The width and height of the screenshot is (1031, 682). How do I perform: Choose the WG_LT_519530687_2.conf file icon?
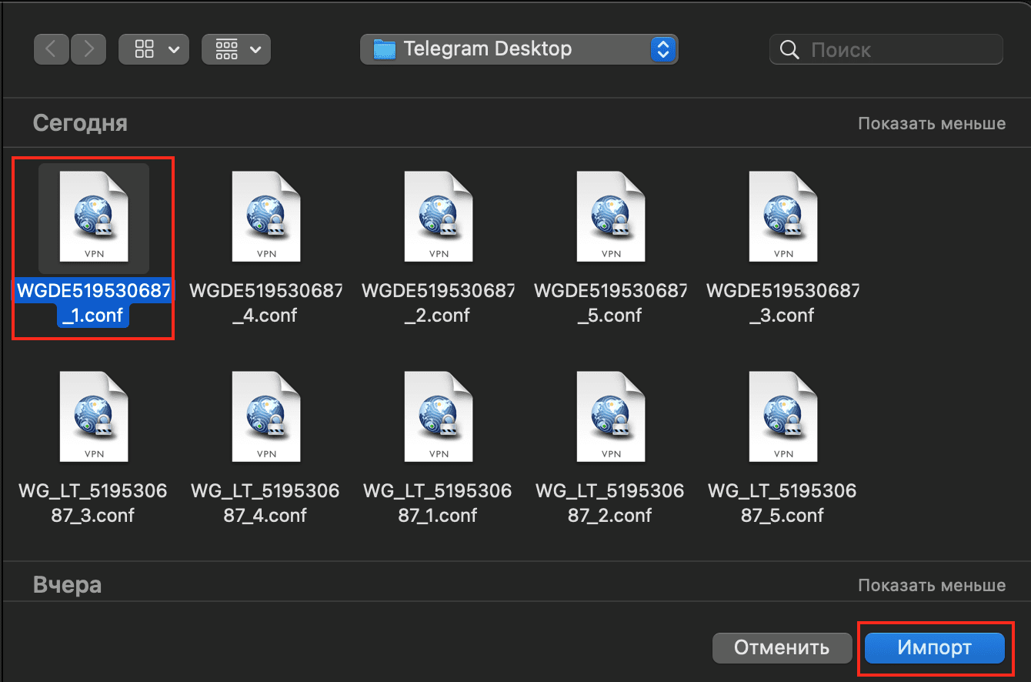610,417
